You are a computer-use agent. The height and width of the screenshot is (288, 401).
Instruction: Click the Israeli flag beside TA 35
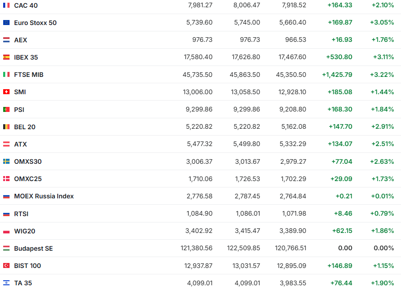point(6,283)
